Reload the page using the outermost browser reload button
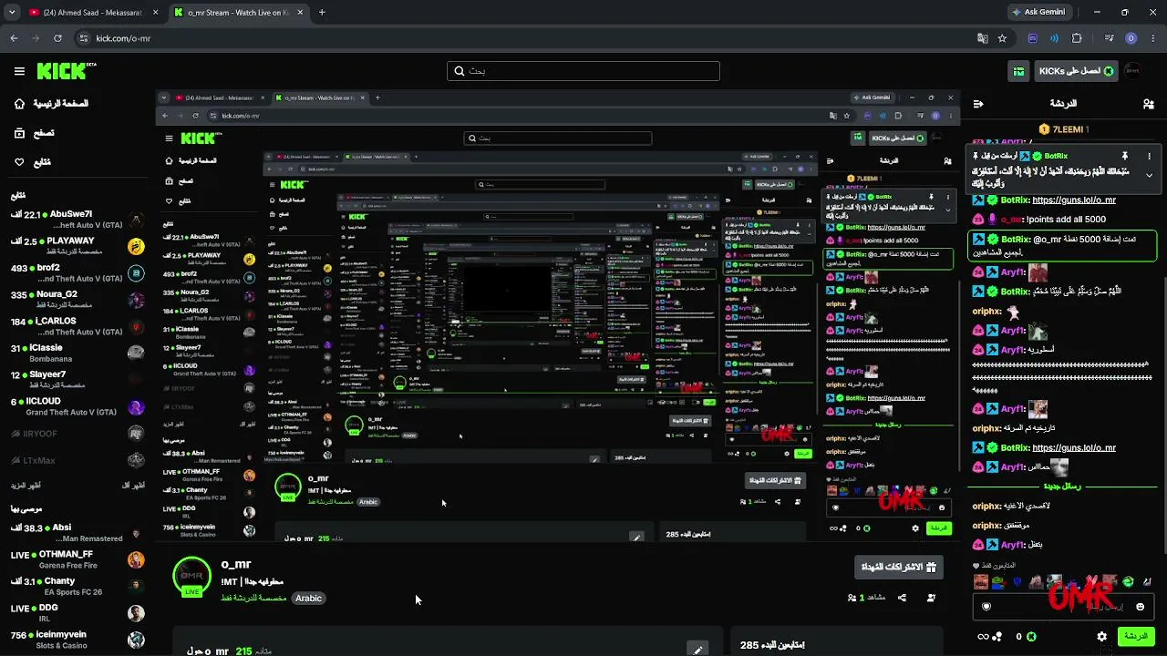The width and height of the screenshot is (1167, 656). pos(57,38)
